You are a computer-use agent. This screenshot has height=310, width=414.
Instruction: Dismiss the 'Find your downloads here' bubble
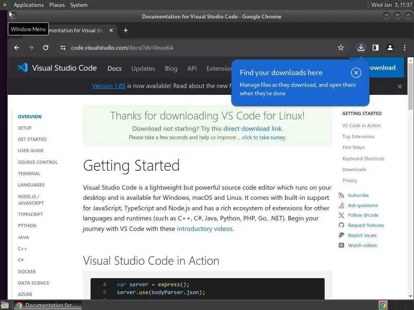point(356,73)
